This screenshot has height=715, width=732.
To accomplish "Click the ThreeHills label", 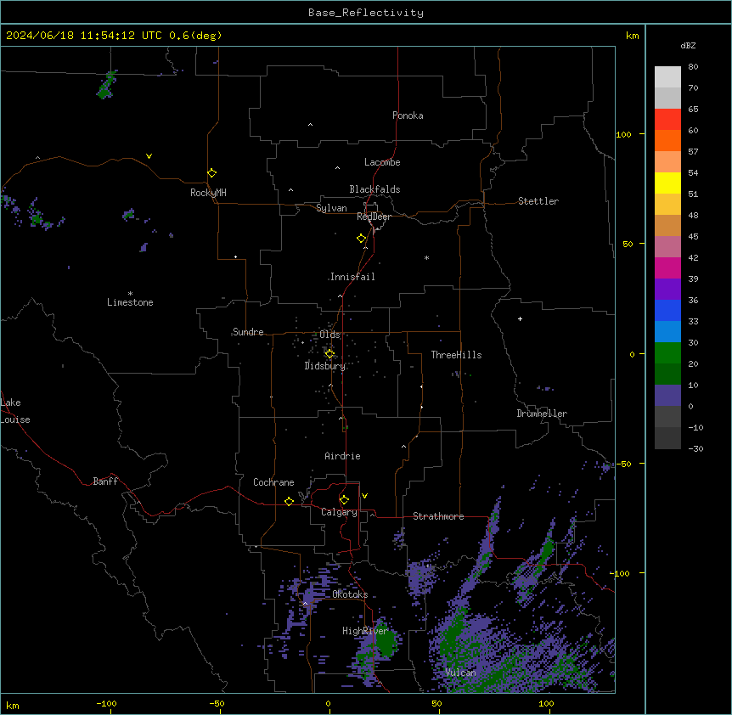I will 456,355.
